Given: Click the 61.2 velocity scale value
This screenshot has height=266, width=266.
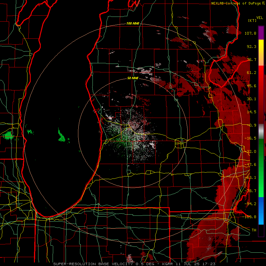Looking at the screenshot, I should (252, 73).
